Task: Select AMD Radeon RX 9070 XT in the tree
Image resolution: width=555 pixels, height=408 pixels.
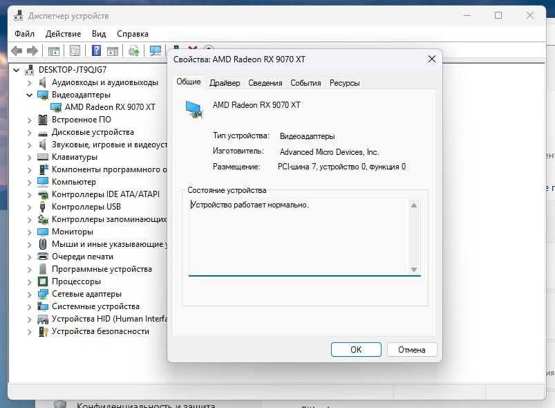Action: (x=110, y=107)
